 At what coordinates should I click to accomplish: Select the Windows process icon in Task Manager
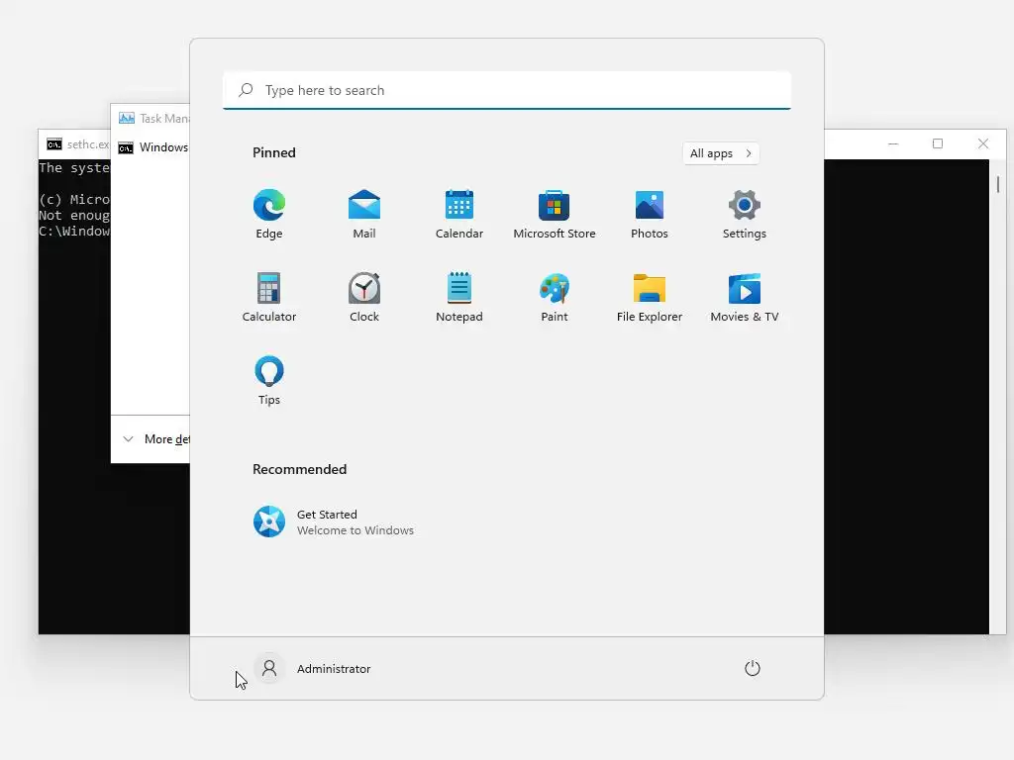[x=126, y=148]
